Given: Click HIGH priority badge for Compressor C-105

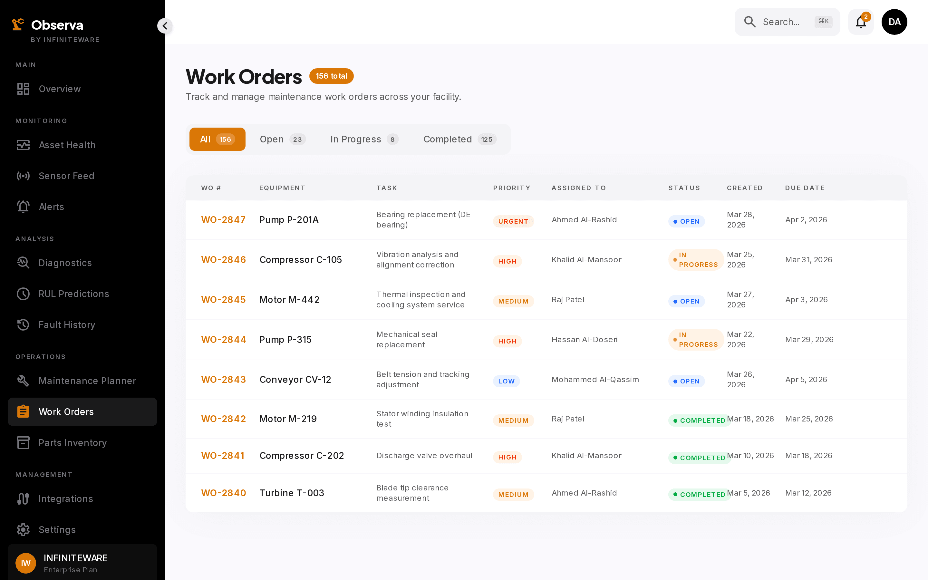Looking at the screenshot, I should (507, 261).
